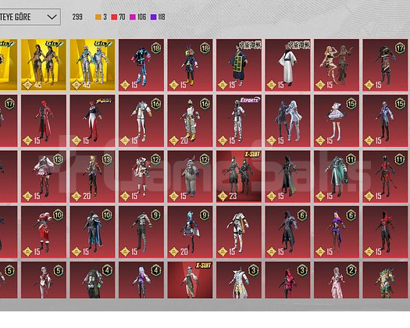
Task: Click level 2 badge on pink outfit
Action: pyautogui.click(x=351, y=270)
